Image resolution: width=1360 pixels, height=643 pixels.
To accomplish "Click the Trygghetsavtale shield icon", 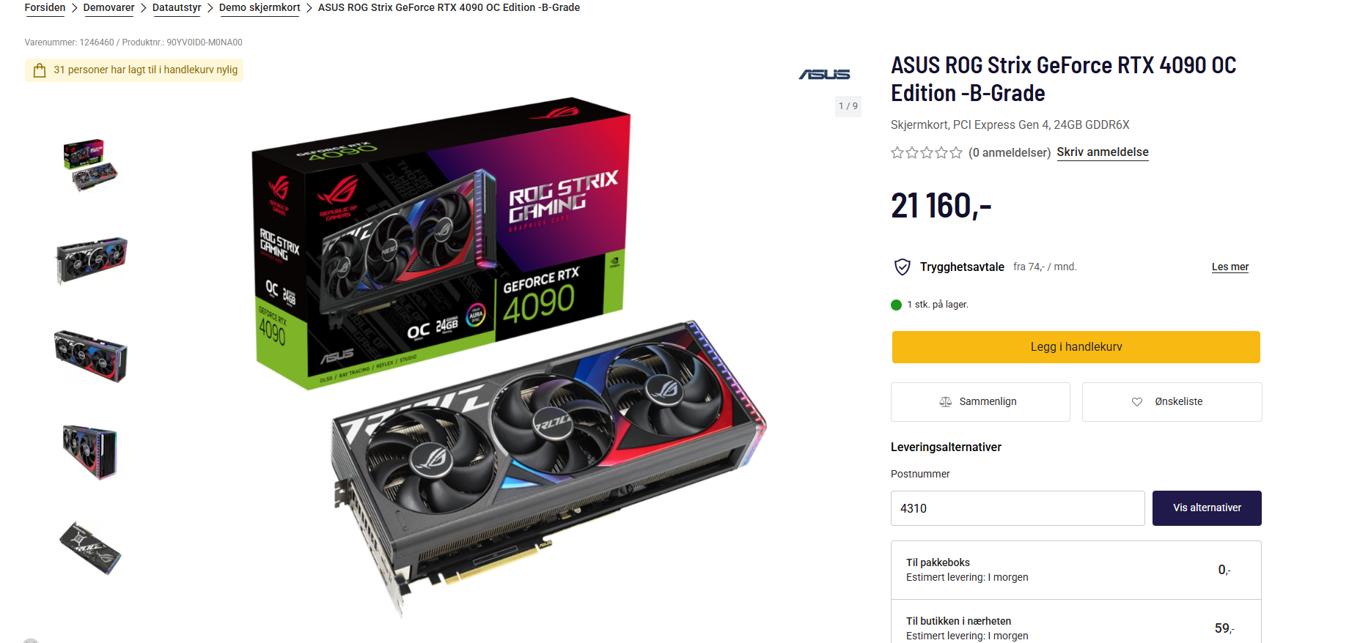I will click(903, 267).
